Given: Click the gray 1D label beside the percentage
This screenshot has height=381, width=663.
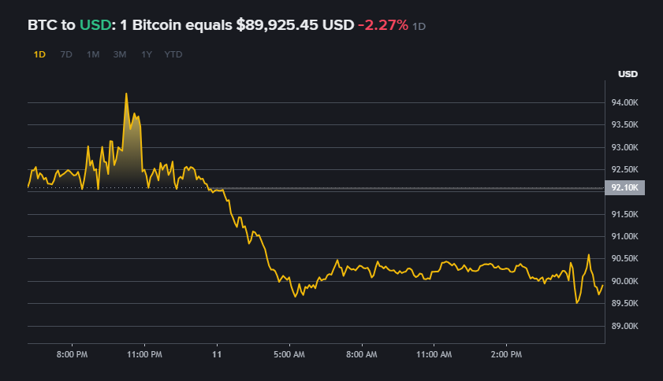Looking at the screenshot, I should pos(419,27).
